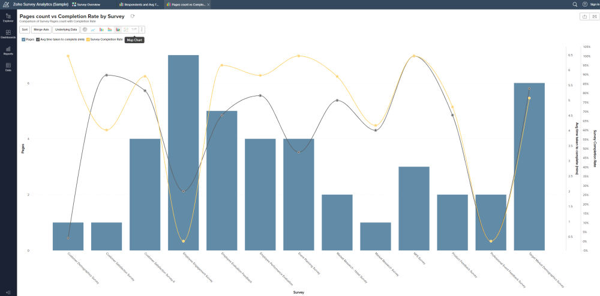Click the email envelope icon button

tap(594, 16)
